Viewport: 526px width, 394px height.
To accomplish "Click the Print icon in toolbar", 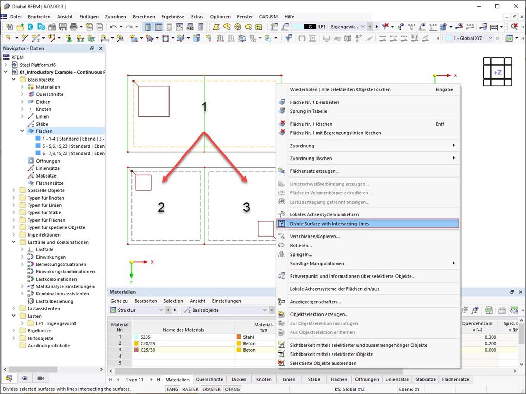I will click(x=73, y=27).
